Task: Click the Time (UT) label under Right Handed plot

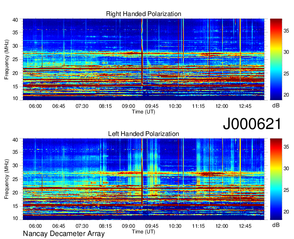Action: (144, 112)
